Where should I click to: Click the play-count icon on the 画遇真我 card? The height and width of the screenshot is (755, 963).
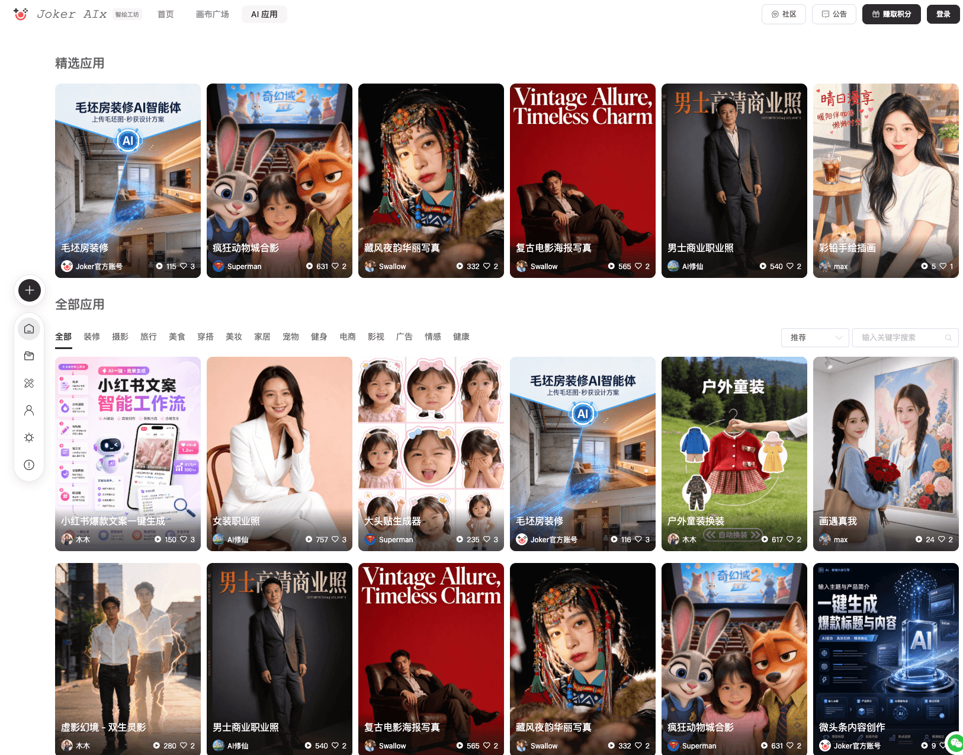pyautogui.click(x=919, y=539)
